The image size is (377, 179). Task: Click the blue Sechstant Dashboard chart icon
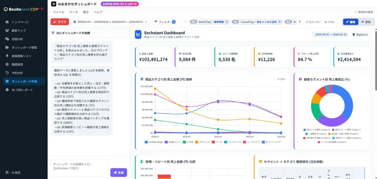pyautogui.click(x=138, y=34)
